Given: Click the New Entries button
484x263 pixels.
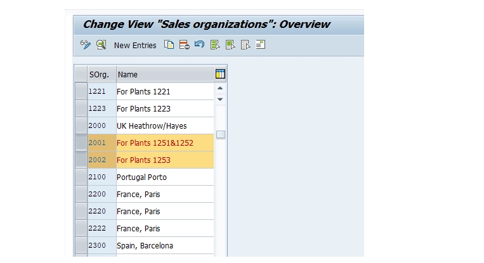Looking at the screenshot, I should pos(135,46).
